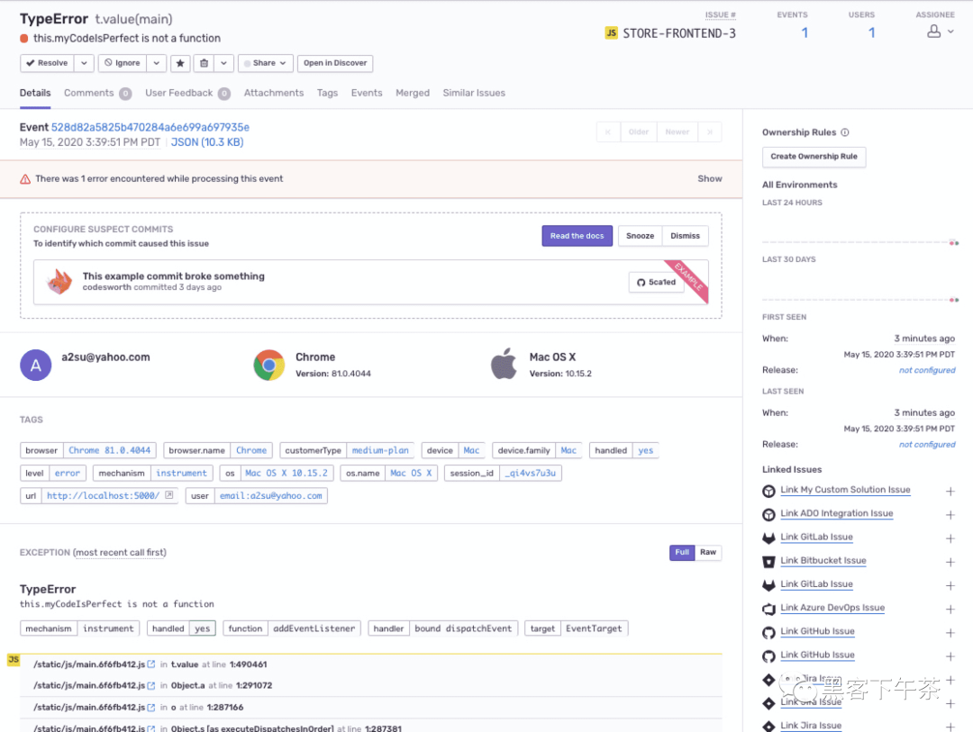Open the Share dropdown
Screen dimensions: 973x732
(x=265, y=63)
